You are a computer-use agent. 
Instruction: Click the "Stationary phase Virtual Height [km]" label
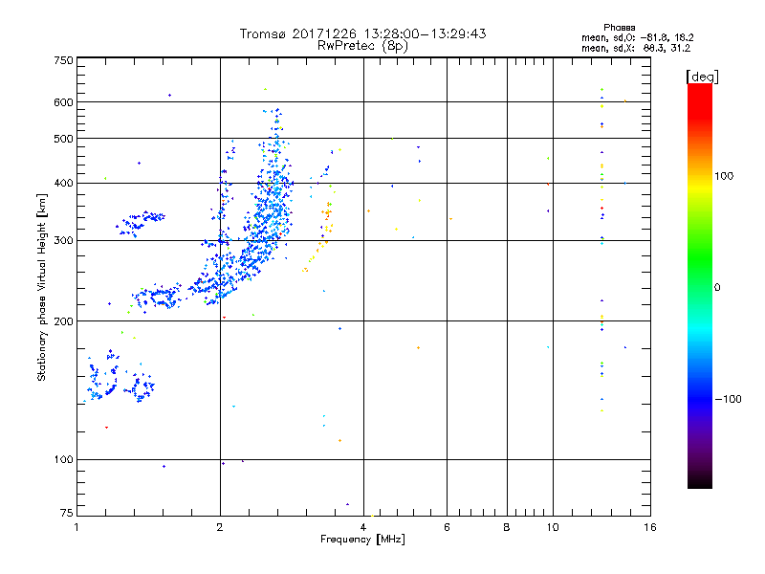click(41, 288)
